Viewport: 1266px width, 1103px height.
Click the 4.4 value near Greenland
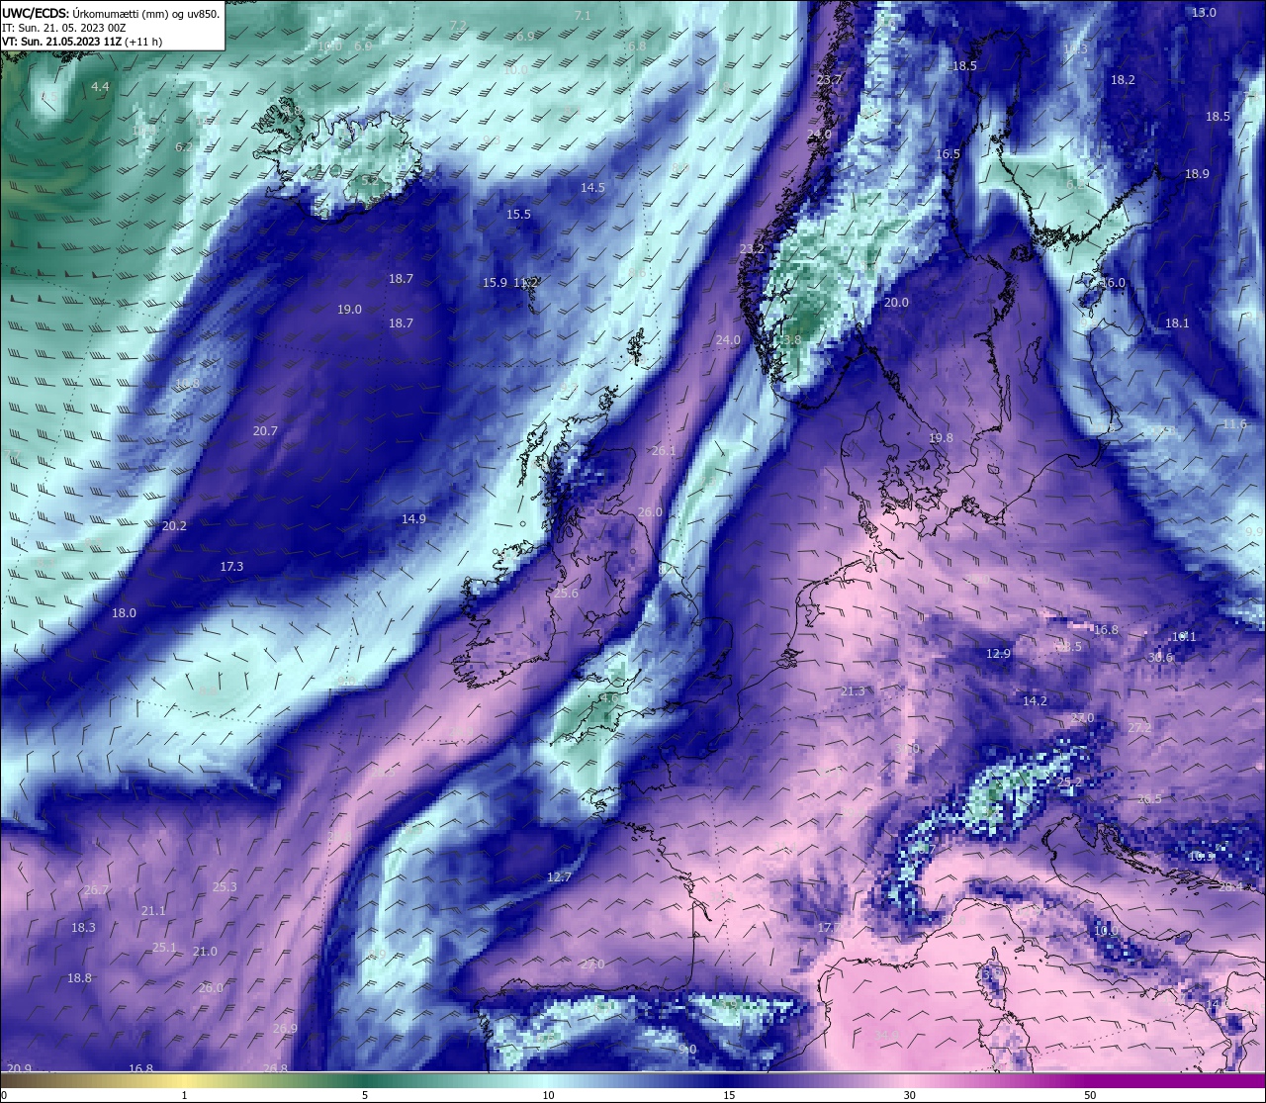click(100, 87)
